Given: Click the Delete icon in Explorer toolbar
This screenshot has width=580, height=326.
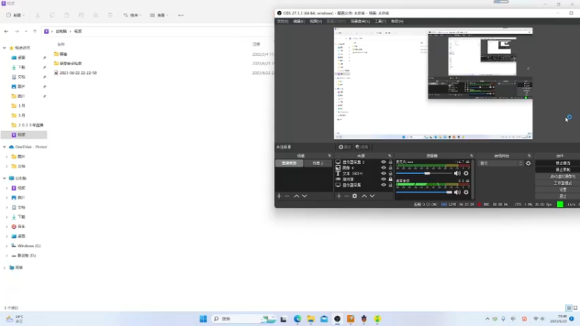Looking at the screenshot, I should pos(110,15).
